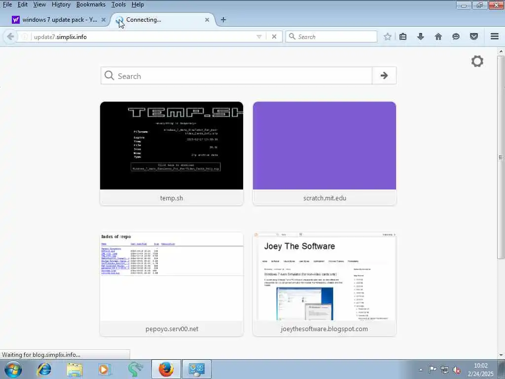
Task: Focus the new tab page Search field
Action: (x=236, y=76)
